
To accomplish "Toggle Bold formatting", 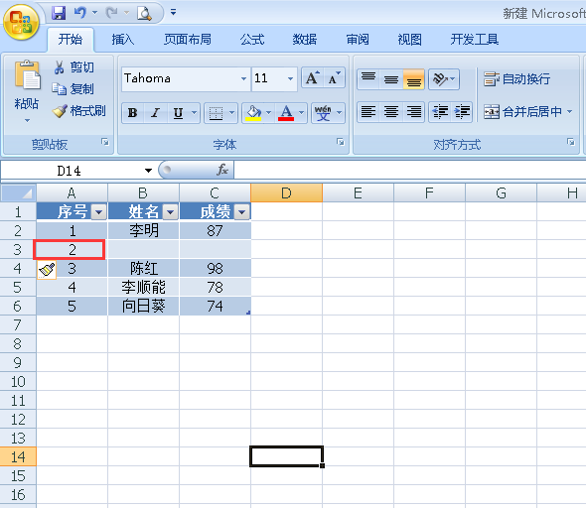I will (x=132, y=113).
